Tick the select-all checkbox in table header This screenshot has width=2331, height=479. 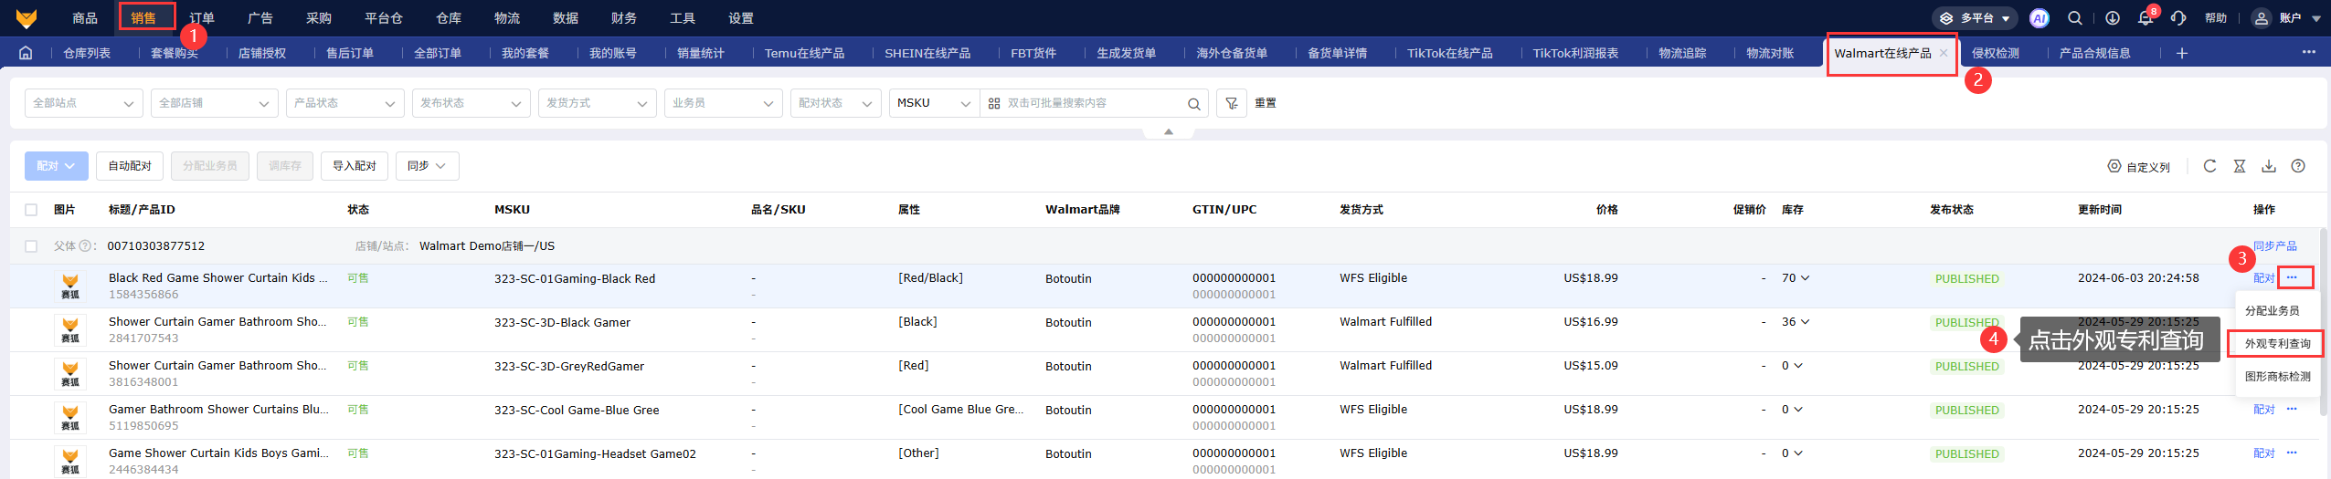point(31,210)
